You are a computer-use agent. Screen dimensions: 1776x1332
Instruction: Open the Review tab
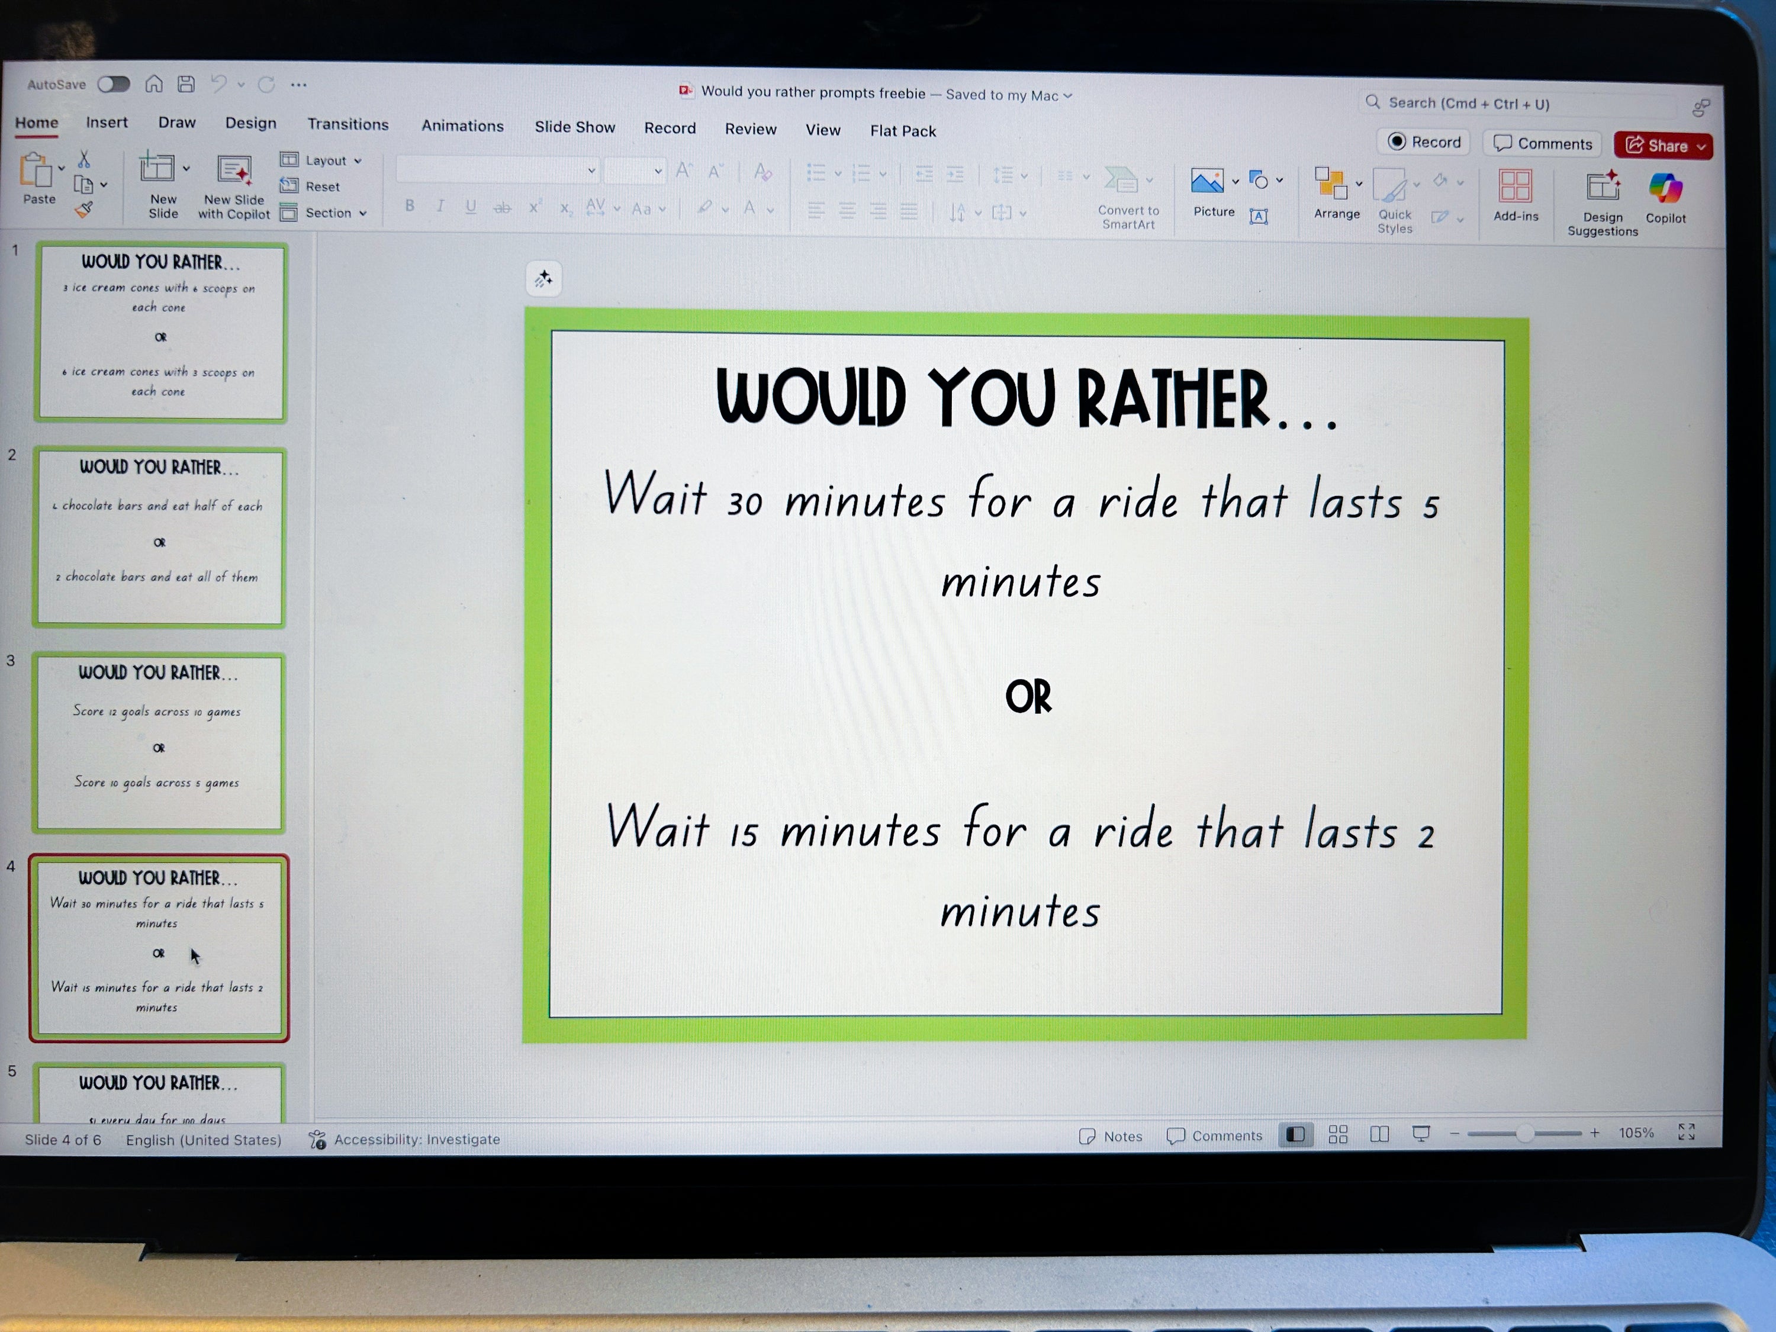pyautogui.click(x=751, y=128)
